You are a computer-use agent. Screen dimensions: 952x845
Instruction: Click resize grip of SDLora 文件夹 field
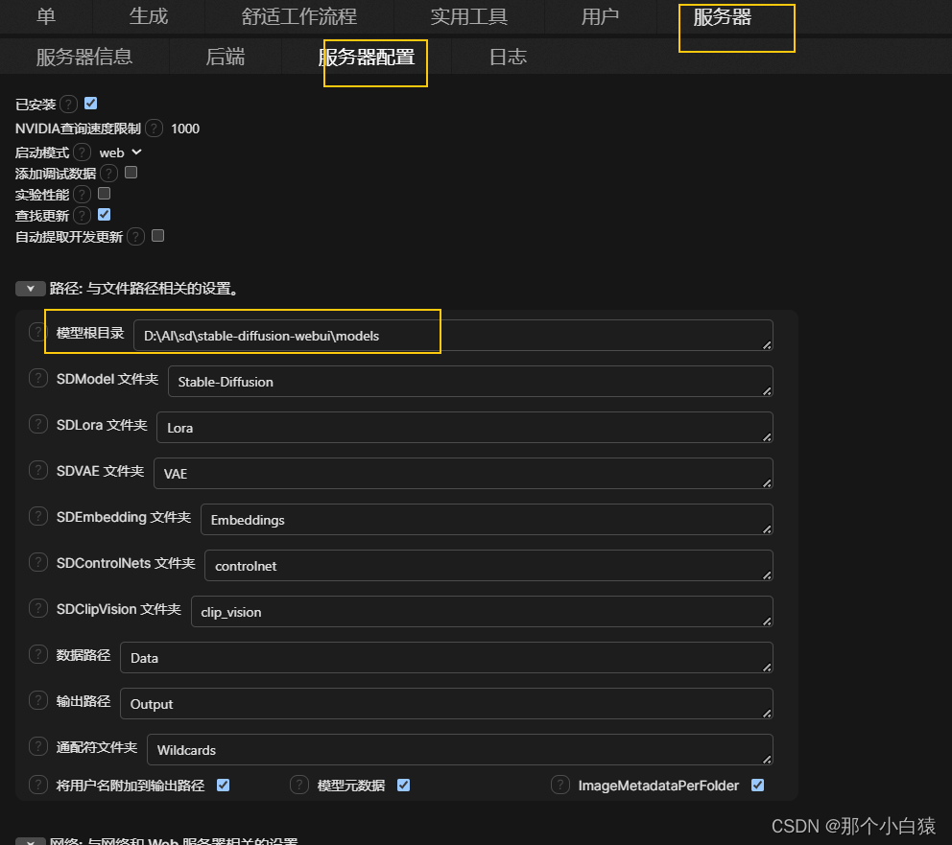tap(767, 437)
